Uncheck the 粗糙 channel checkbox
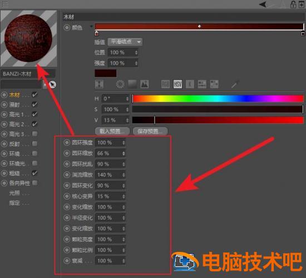Viewport: 306px width, 278px height. tap(34, 173)
